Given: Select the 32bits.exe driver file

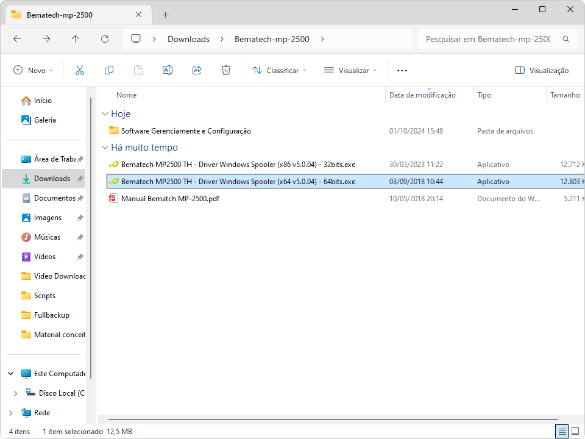Looking at the screenshot, I should [232, 164].
